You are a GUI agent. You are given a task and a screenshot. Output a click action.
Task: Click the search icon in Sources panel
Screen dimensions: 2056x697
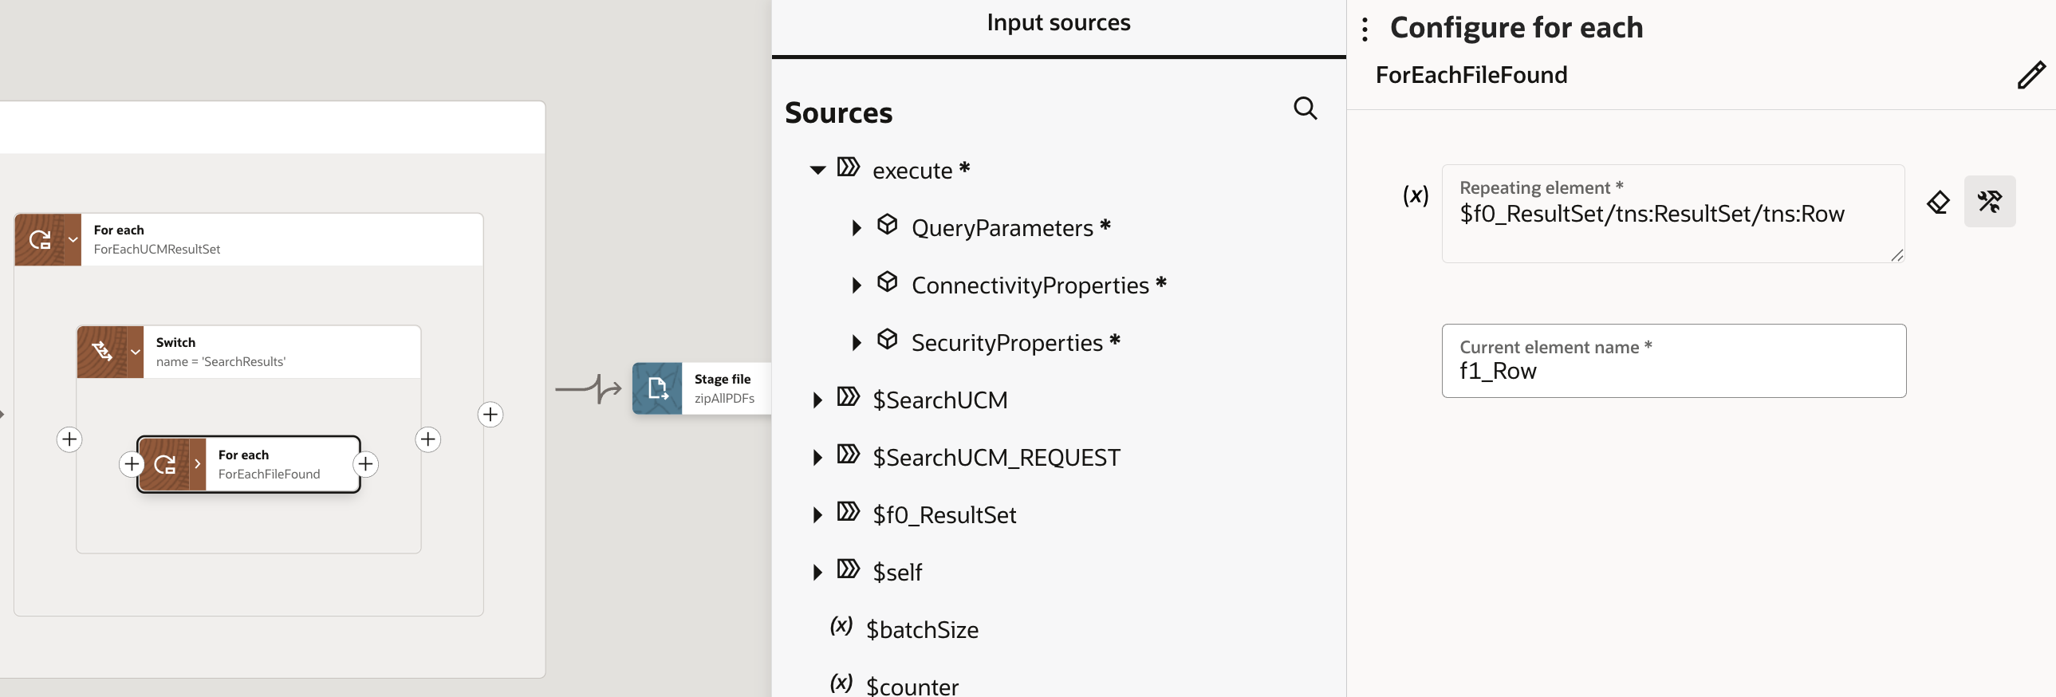(x=1305, y=108)
